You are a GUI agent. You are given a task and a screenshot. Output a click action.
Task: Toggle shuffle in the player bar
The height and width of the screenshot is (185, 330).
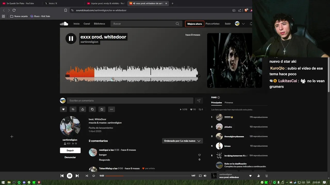(x=87, y=176)
